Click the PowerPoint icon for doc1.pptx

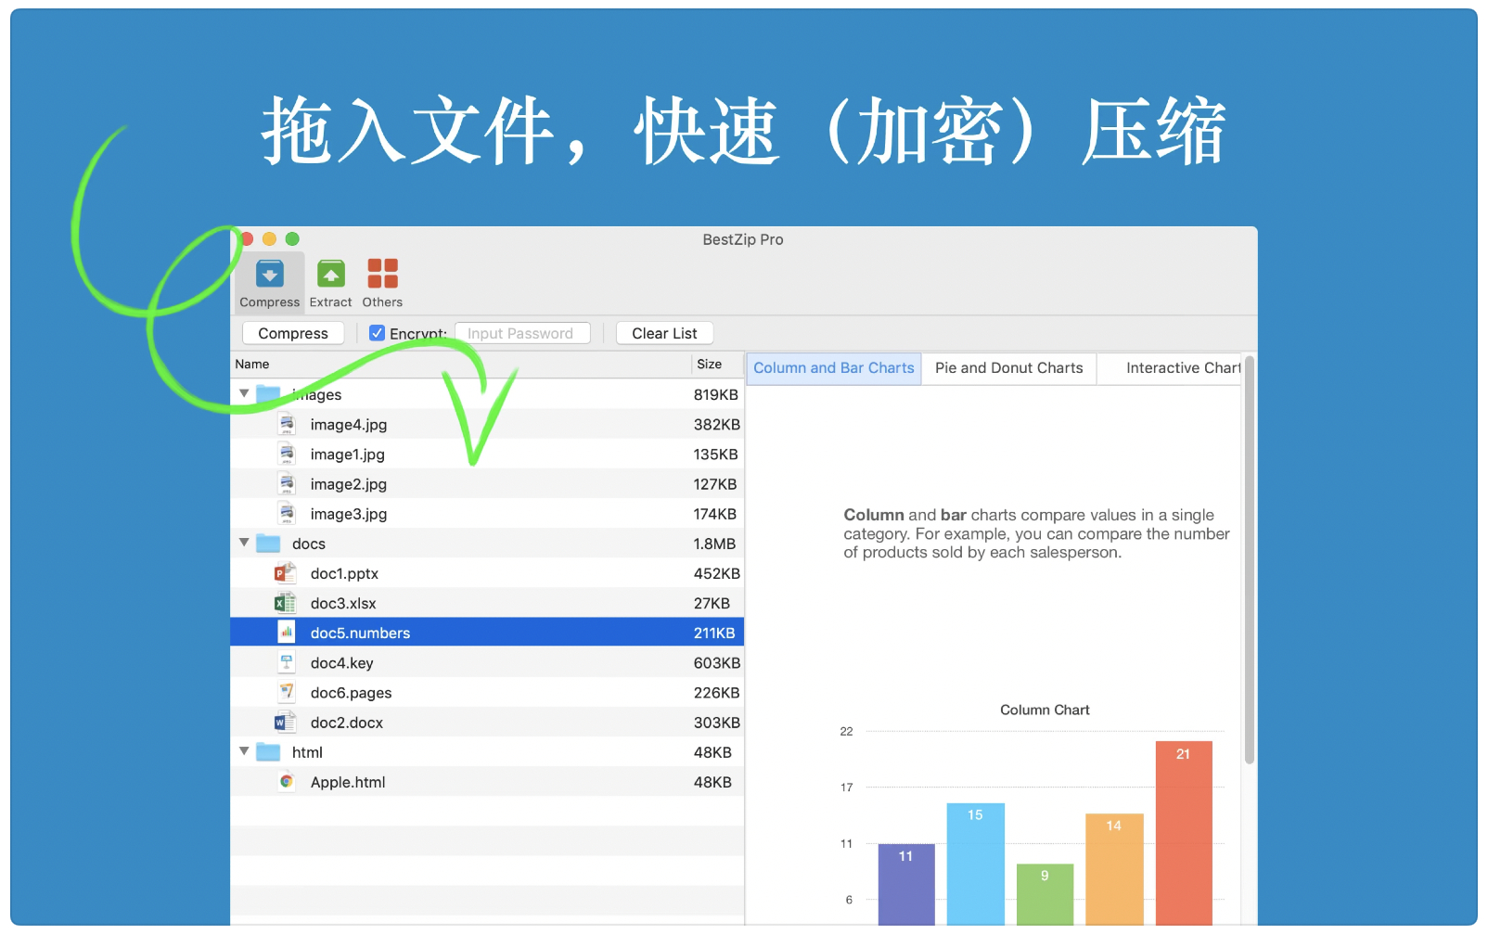click(x=285, y=573)
